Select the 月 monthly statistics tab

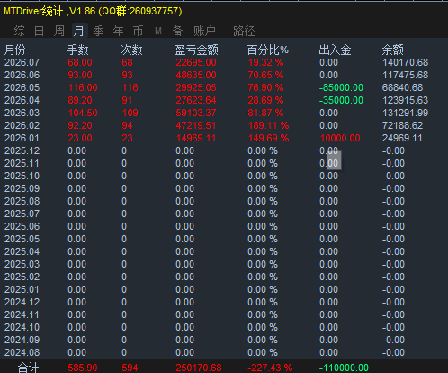point(79,31)
